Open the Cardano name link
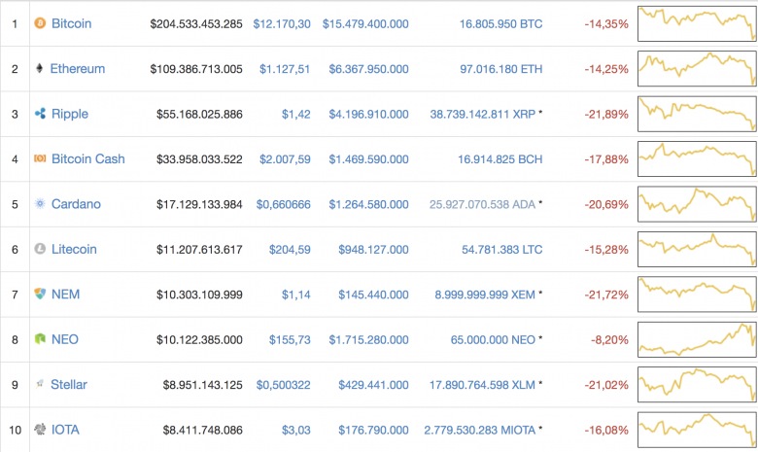 76,204
